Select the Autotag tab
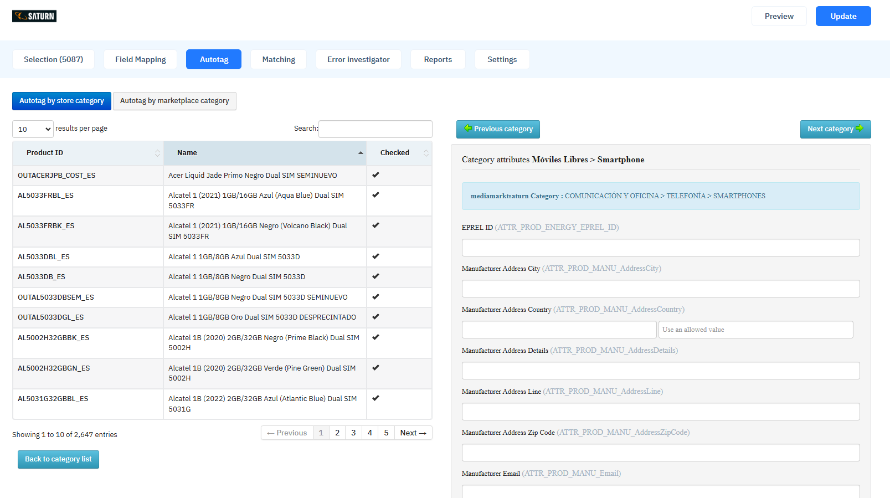890x498 pixels. (214, 59)
